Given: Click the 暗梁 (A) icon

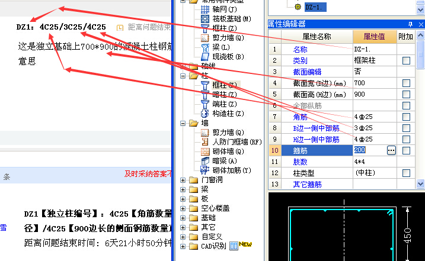Looking at the screenshot, I should [205, 161].
